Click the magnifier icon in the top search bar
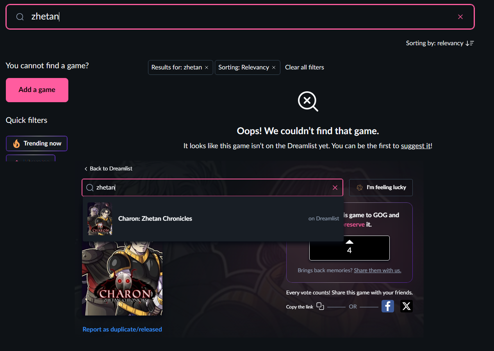The image size is (494, 351). click(20, 17)
